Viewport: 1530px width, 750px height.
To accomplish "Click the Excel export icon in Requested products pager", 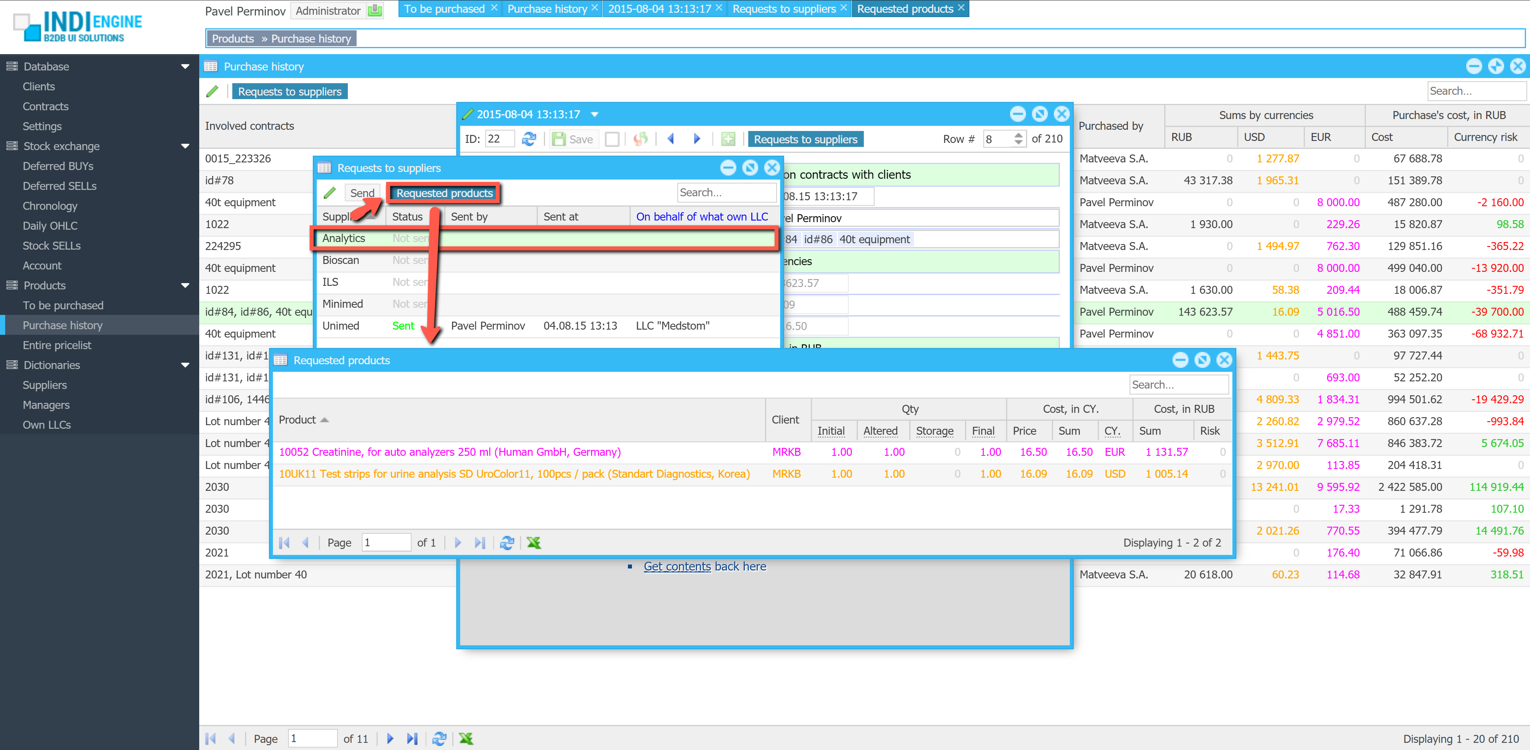I will 534,542.
